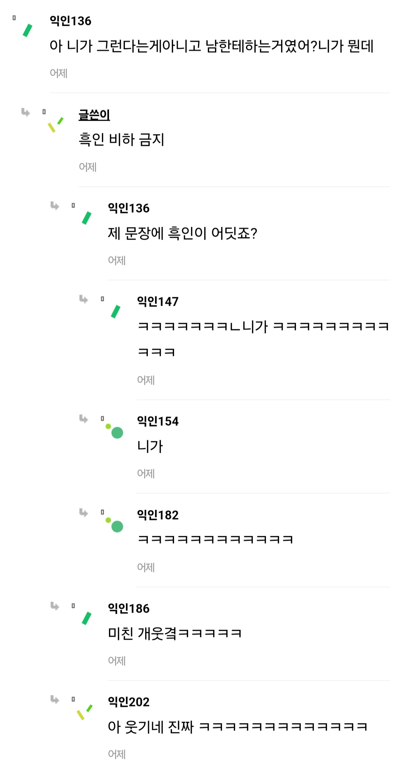Image resolution: width=399 pixels, height=771 pixels.
Task: Click 익인202's yellow-green avatar icon
Action: [x=85, y=712]
